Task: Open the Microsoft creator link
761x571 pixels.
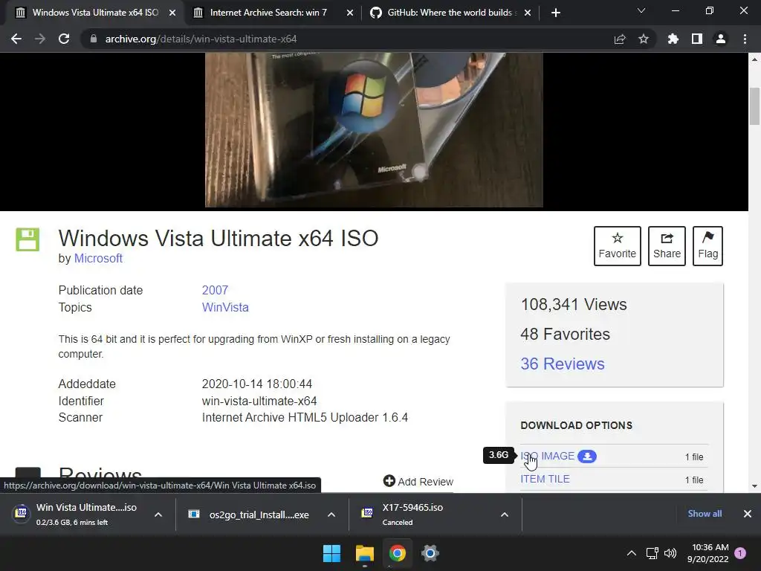Action: coord(98,258)
